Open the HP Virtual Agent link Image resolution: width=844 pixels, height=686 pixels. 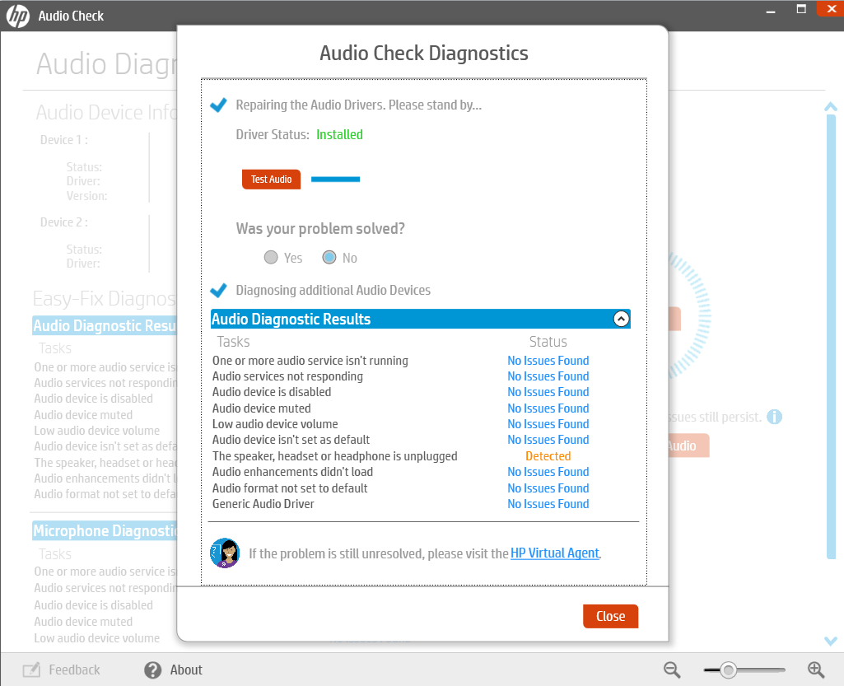click(555, 553)
